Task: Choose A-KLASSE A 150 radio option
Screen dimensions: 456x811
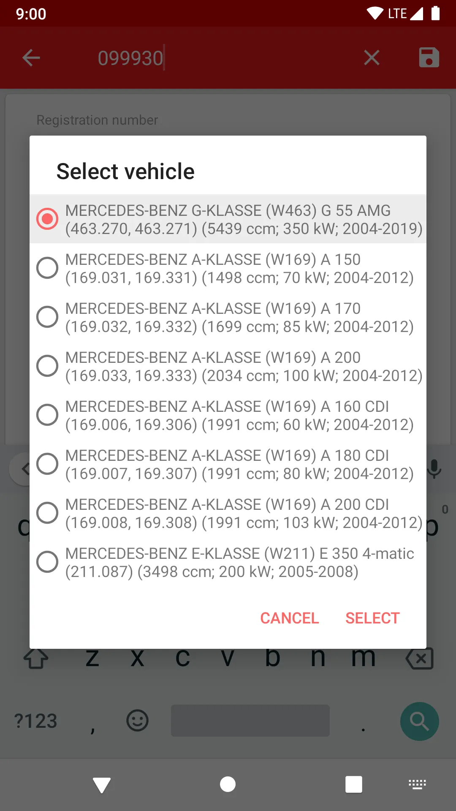Action: 47,268
